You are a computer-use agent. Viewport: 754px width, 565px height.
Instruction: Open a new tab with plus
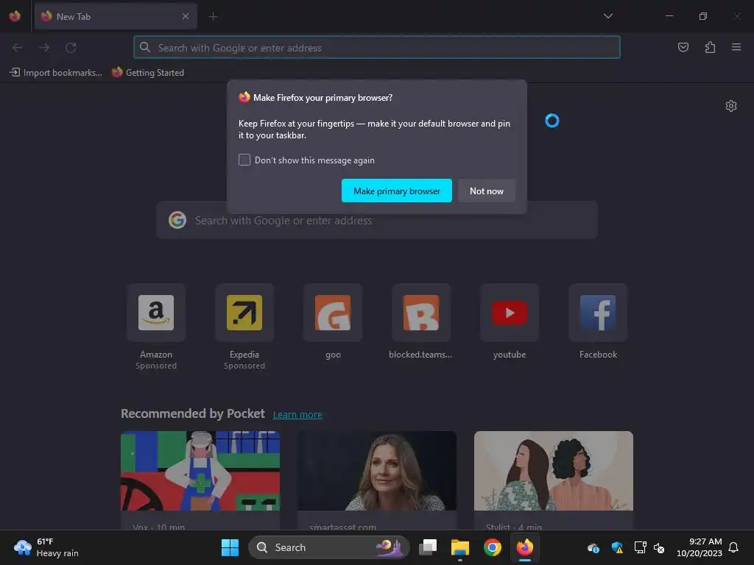213,16
